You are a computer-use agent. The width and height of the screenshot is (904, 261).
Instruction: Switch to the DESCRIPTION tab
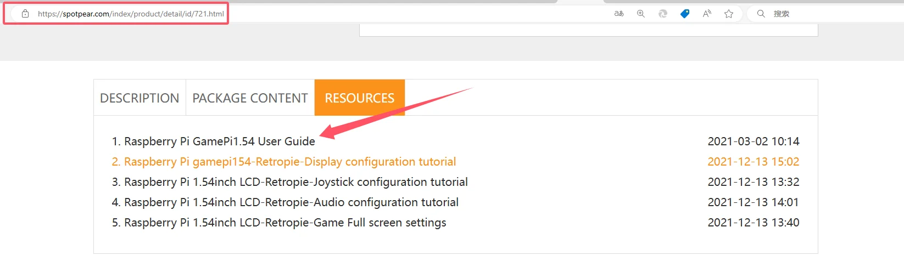coord(139,98)
